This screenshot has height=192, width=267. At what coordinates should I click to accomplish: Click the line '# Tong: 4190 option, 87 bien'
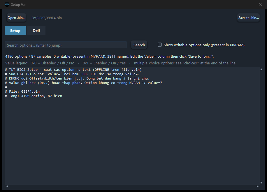click(34, 96)
